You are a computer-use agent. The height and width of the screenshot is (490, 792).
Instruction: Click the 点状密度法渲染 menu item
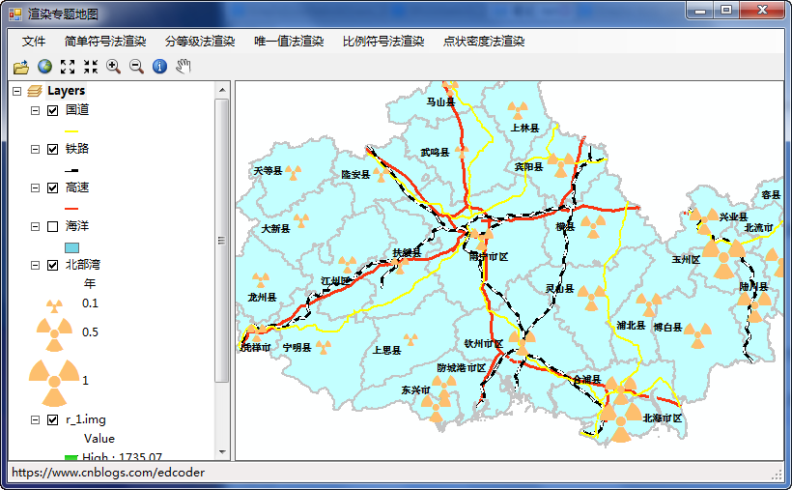tap(484, 42)
